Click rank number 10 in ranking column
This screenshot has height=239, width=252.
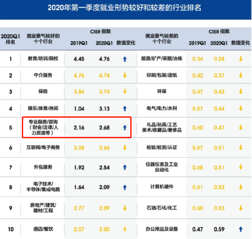11,229
